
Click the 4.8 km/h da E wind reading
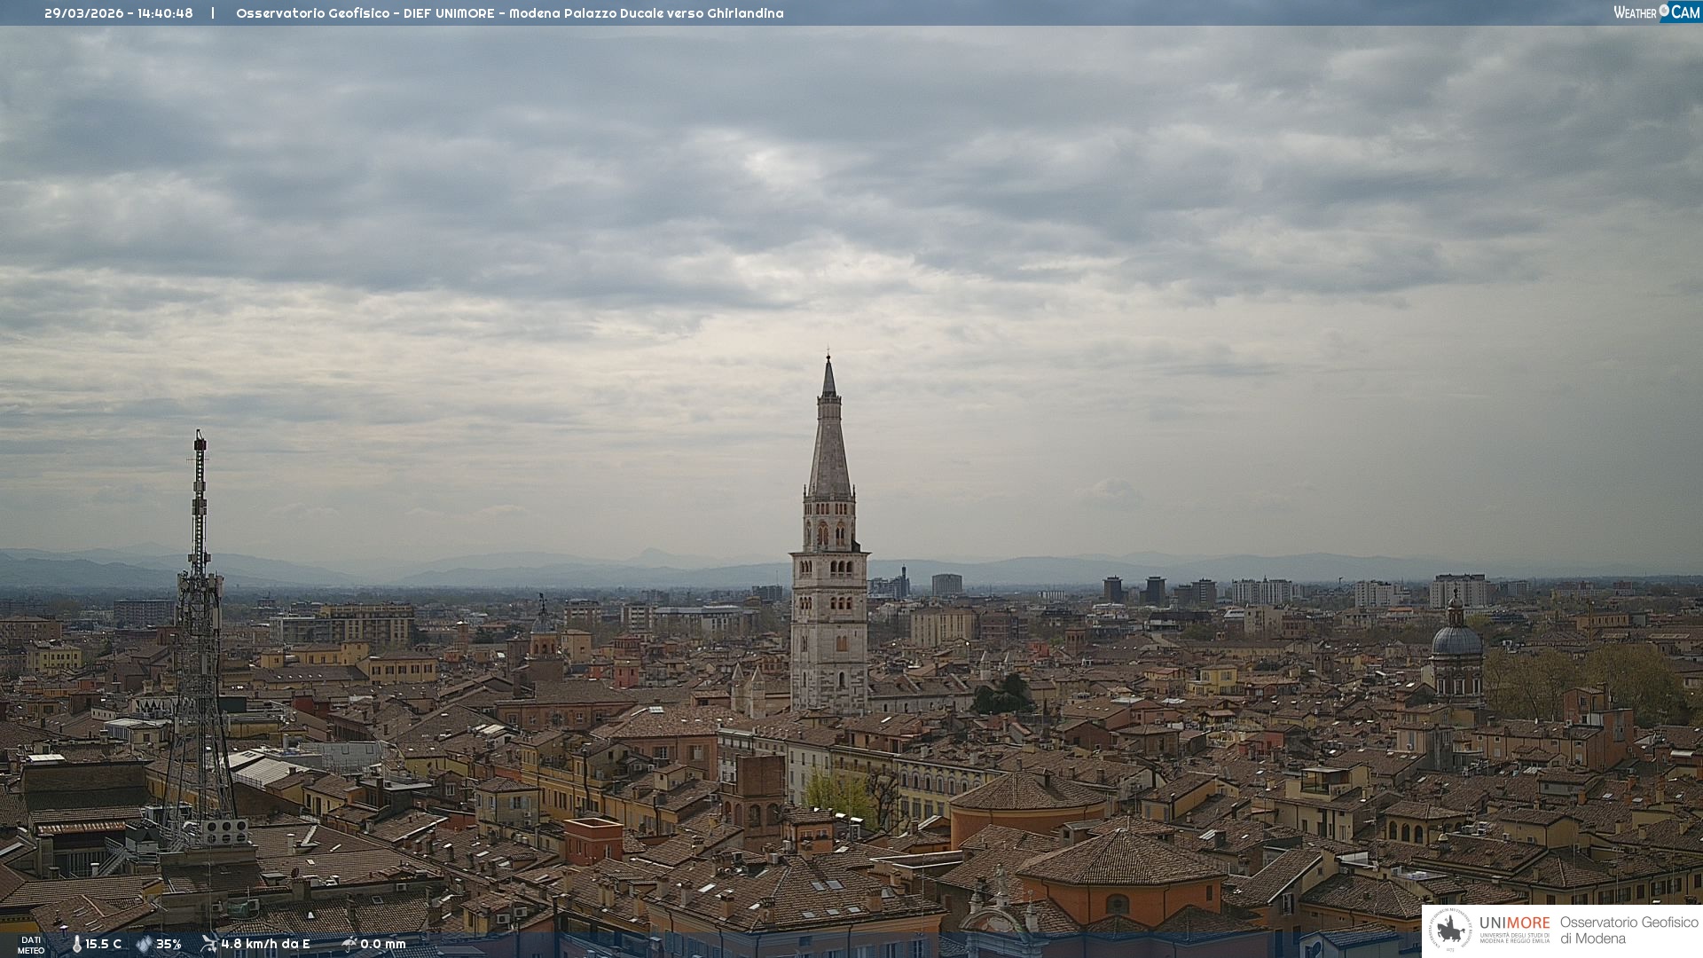pyautogui.click(x=265, y=944)
